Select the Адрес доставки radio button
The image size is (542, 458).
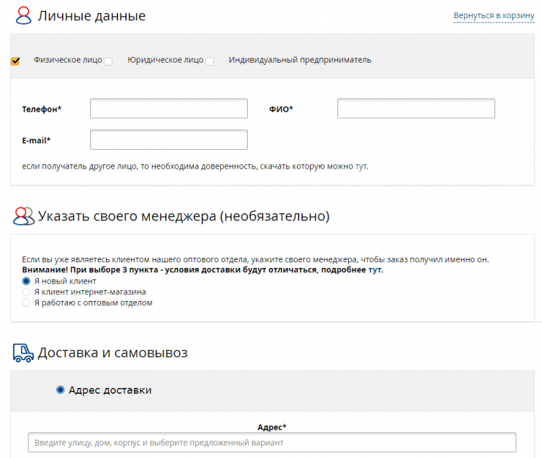(60, 390)
